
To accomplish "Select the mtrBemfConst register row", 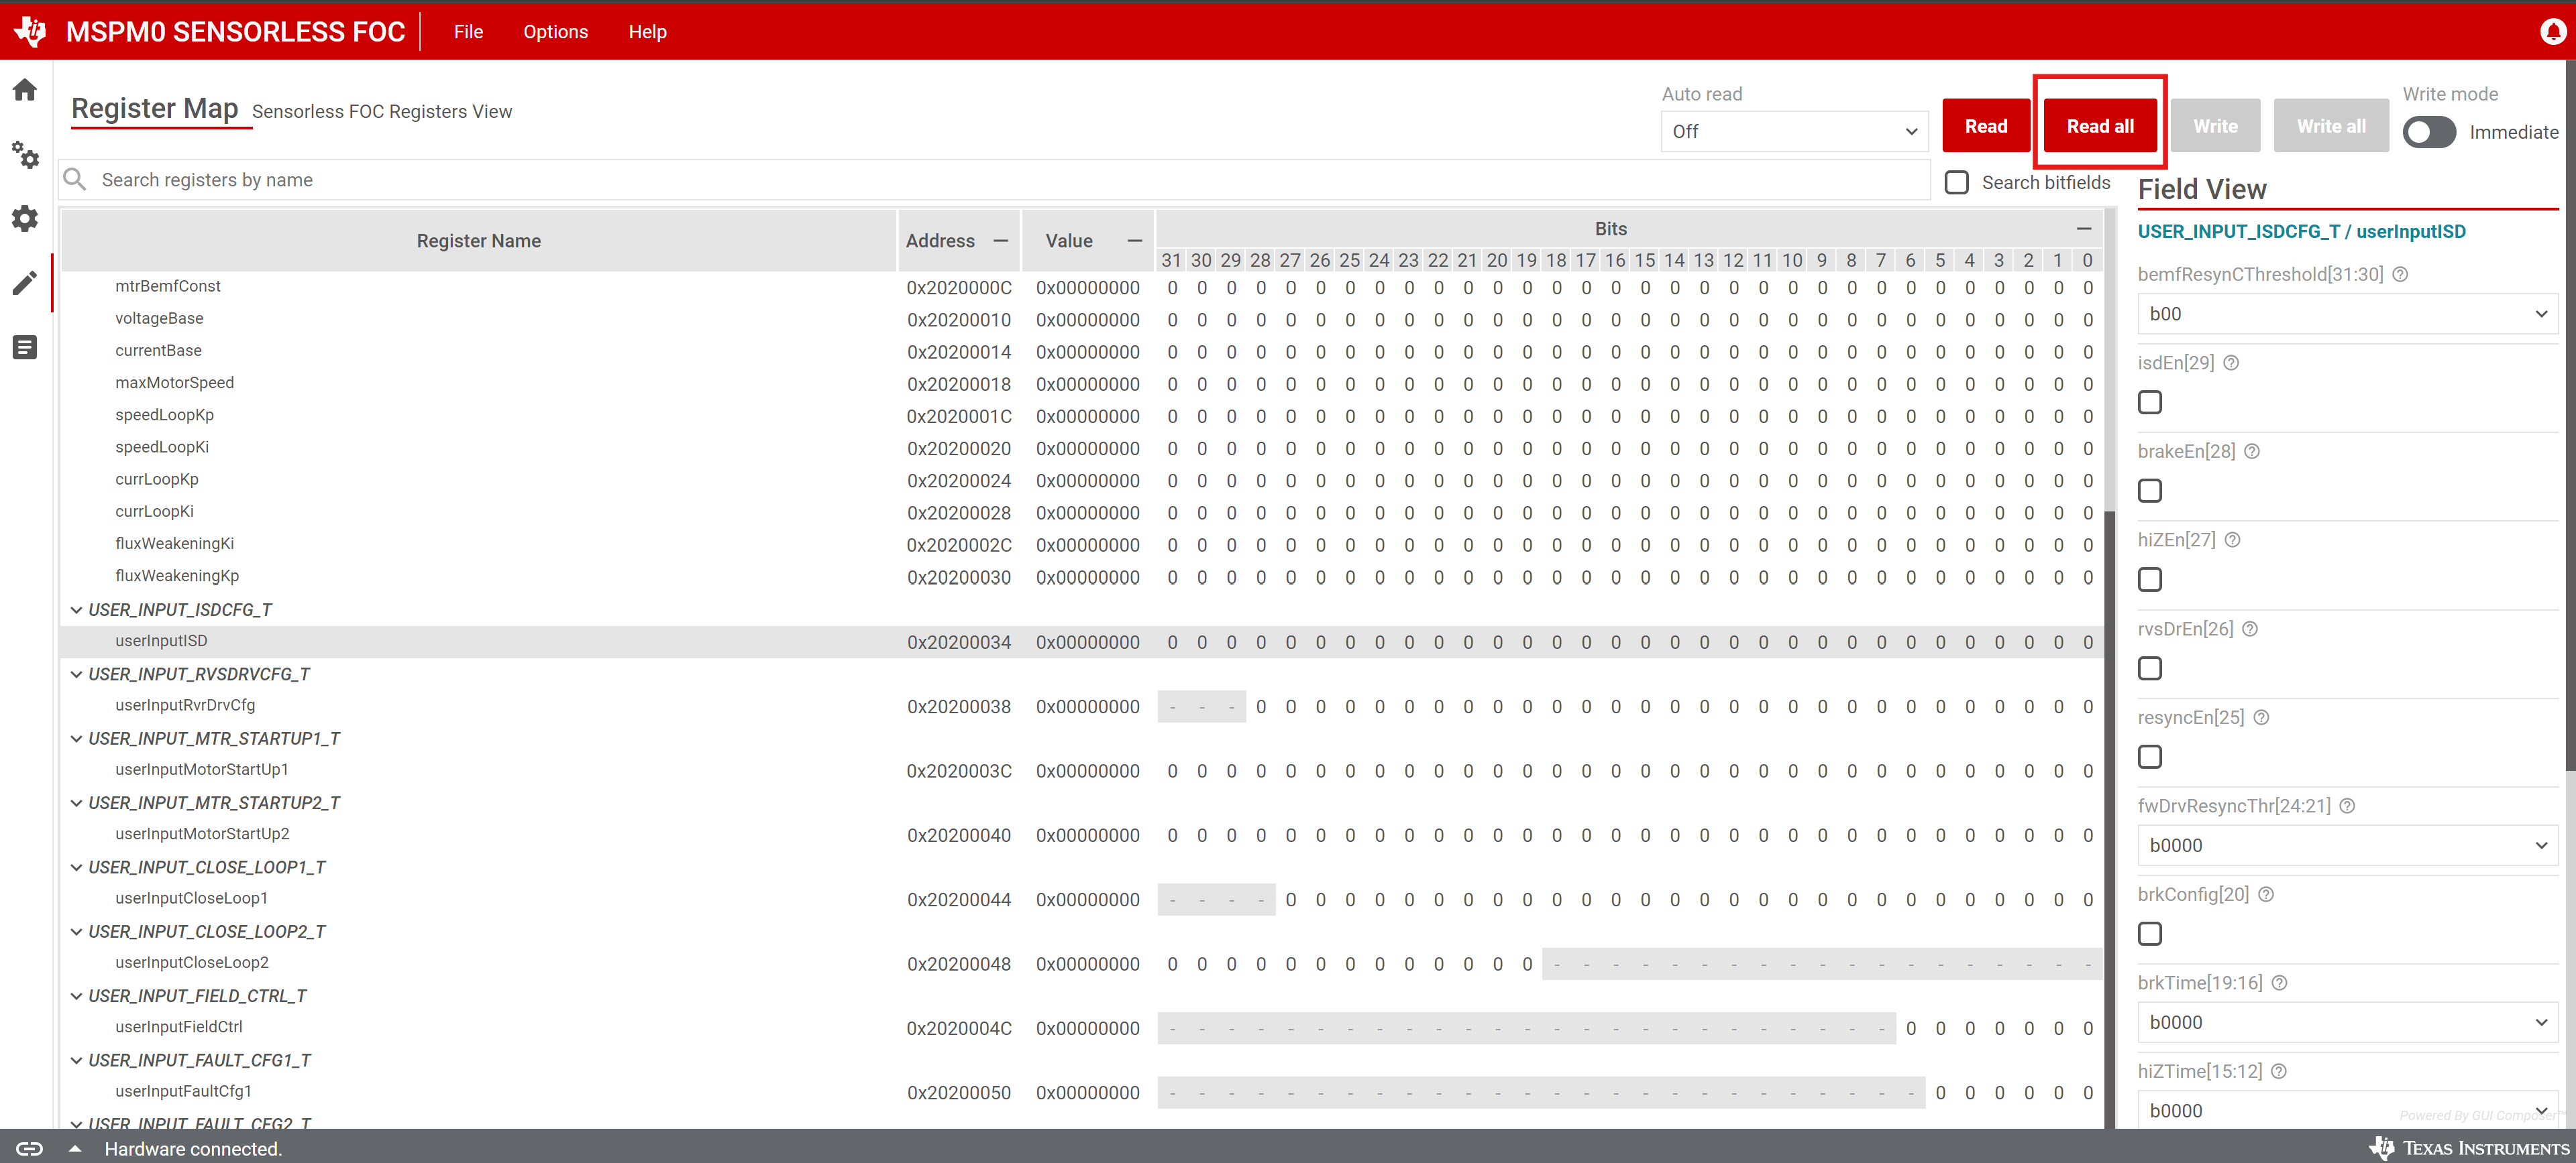I will [1081, 287].
